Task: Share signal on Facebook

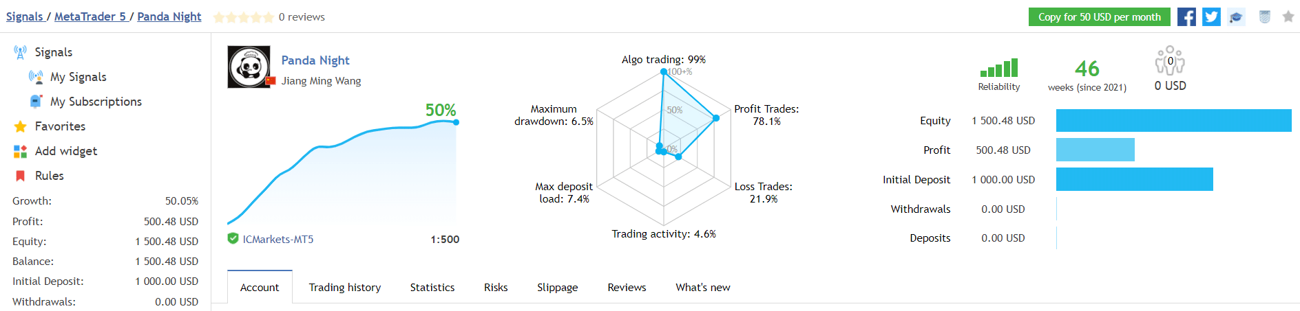Action: [x=1186, y=17]
